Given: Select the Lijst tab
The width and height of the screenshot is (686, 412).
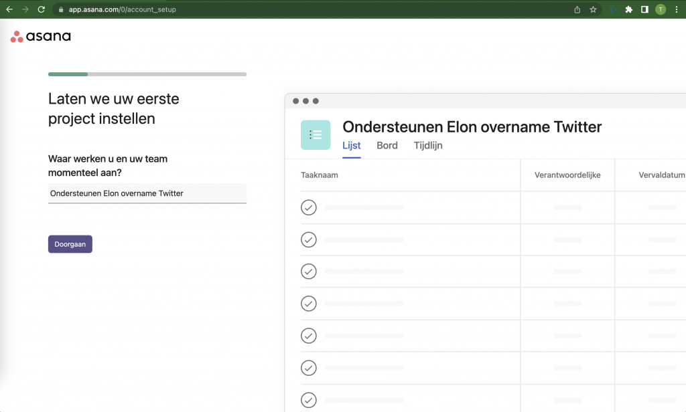Looking at the screenshot, I should (x=352, y=146).
